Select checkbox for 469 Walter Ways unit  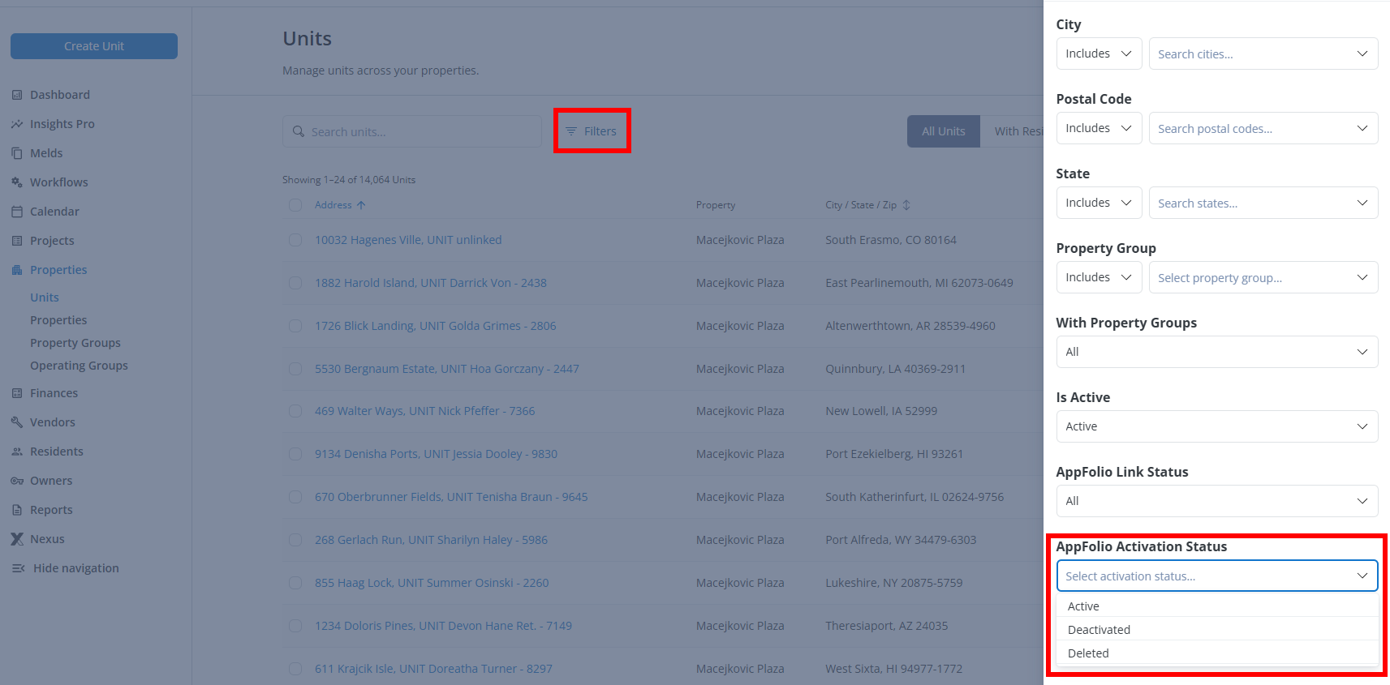pos(295,411)
